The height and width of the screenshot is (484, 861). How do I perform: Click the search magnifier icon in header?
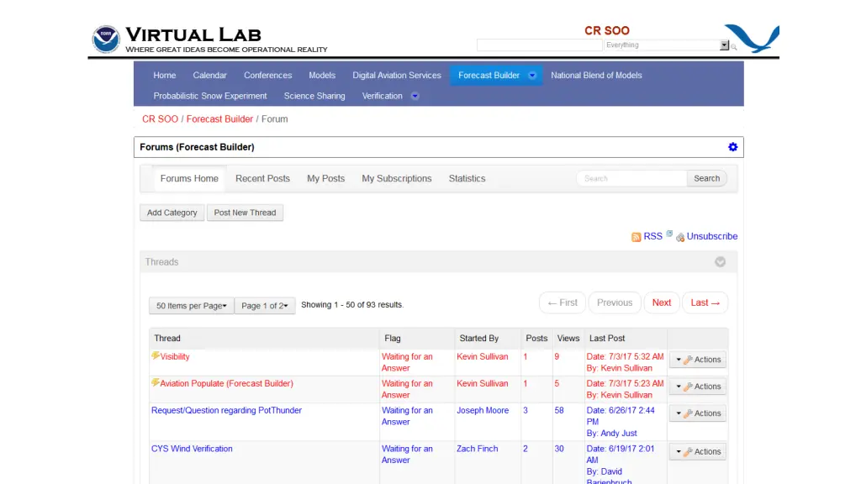click(734, 47)
